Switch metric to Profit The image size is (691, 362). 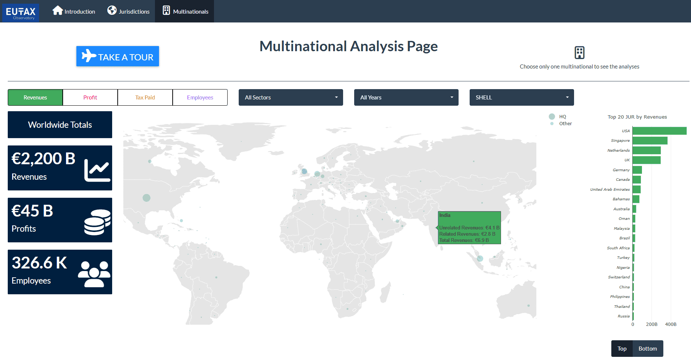(90, 98)
